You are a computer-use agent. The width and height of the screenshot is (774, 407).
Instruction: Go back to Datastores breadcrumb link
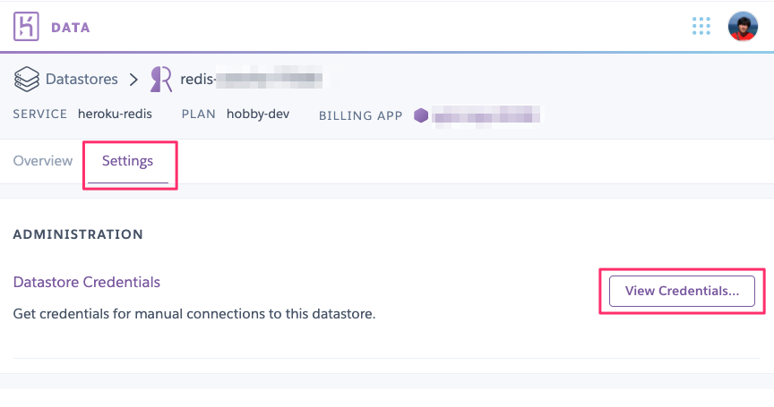click(x=82, y=79)
